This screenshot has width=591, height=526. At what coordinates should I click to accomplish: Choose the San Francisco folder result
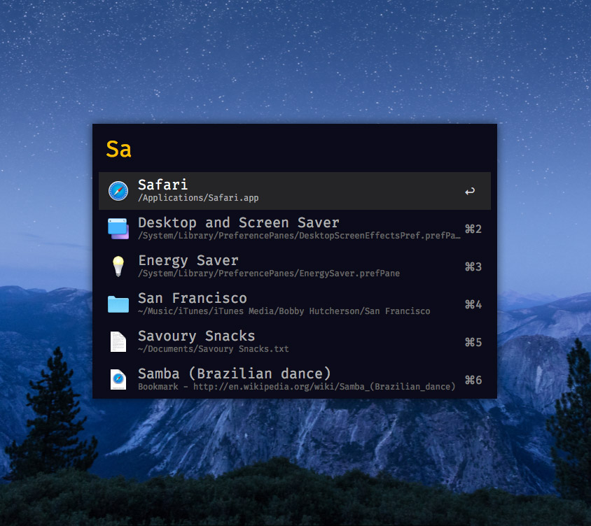pos(294,304)
